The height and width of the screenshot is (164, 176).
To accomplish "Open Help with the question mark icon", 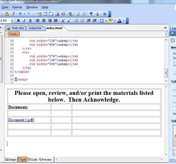I will tap(105, 14).
